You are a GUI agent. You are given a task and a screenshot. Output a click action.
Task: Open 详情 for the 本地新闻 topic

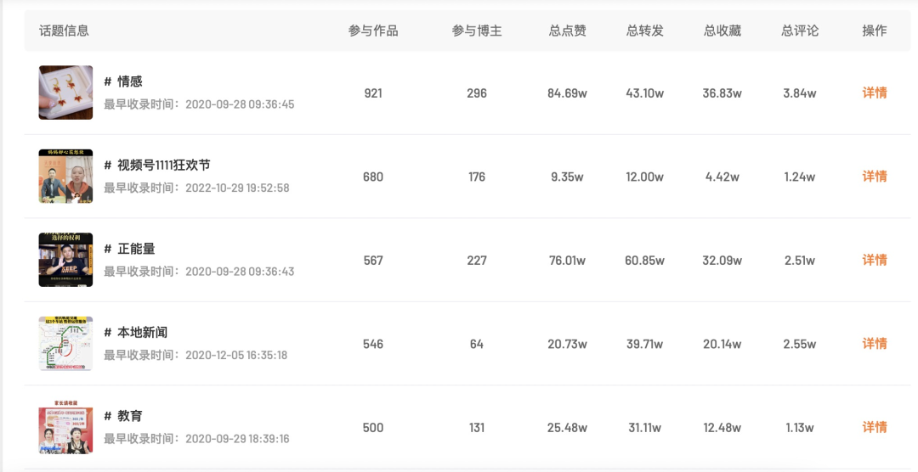tap(874, 343)
